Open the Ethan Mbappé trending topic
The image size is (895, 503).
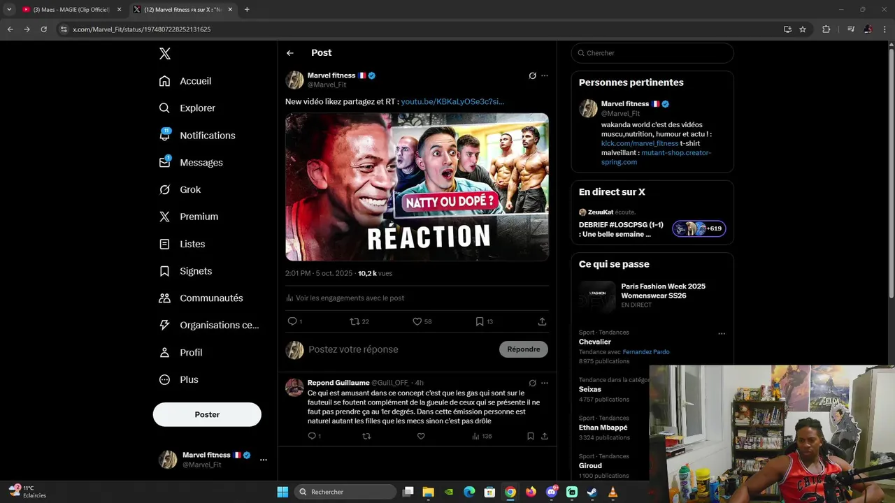click(603, 428)
